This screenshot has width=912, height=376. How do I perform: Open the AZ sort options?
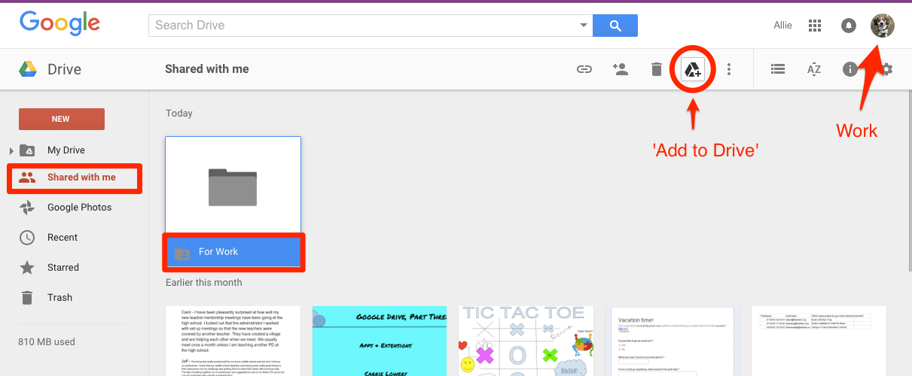814,69
